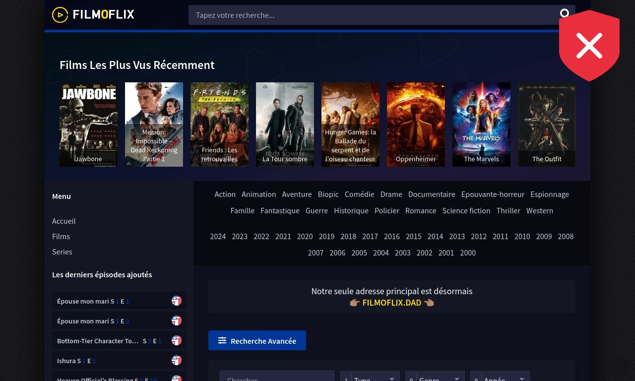Open the FILMOFLIX.DAD address link

tap(392, 303)
